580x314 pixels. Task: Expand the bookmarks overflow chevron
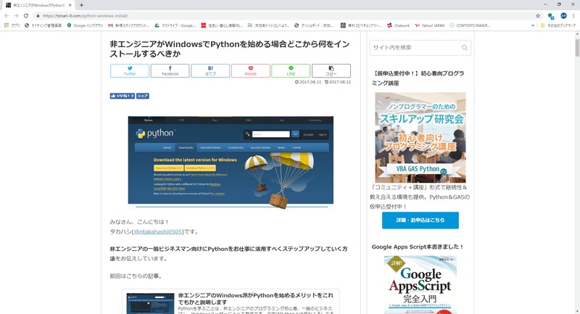pyautogui.click(x=533, y=25)
